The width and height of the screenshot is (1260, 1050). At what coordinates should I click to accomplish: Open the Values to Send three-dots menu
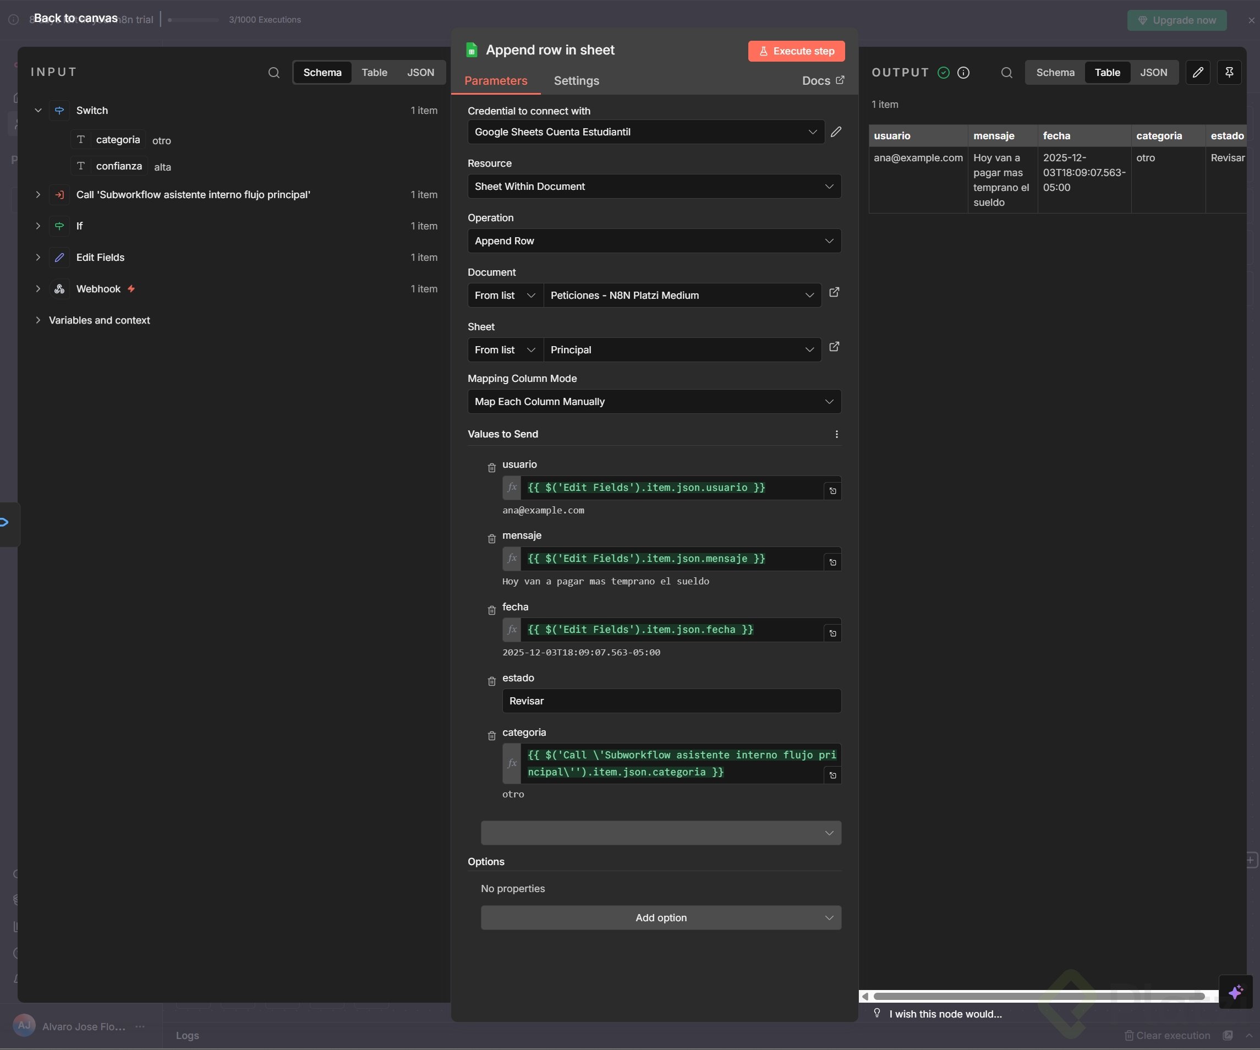(836, 434)
